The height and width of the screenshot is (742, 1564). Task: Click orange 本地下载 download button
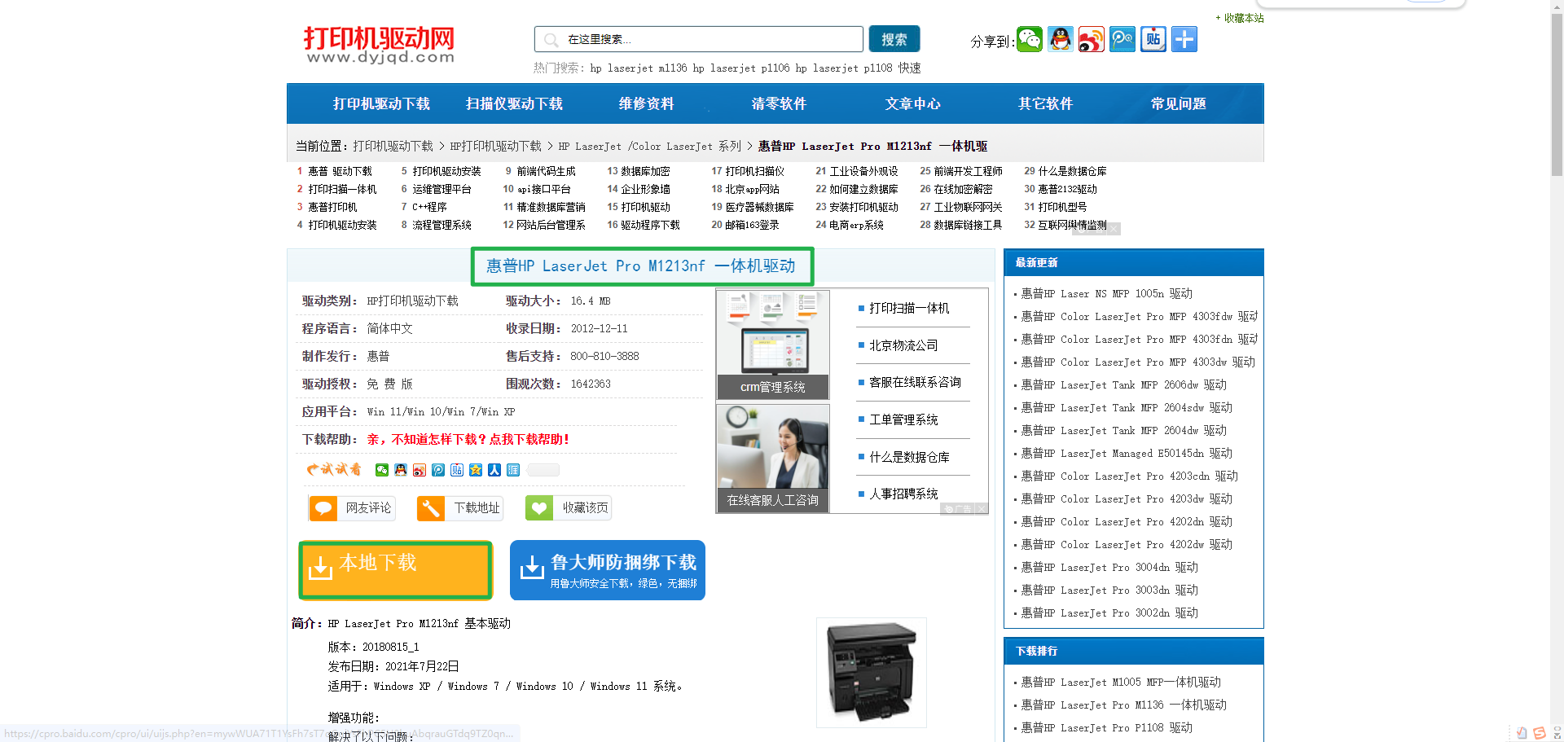[x=396, y=570]
